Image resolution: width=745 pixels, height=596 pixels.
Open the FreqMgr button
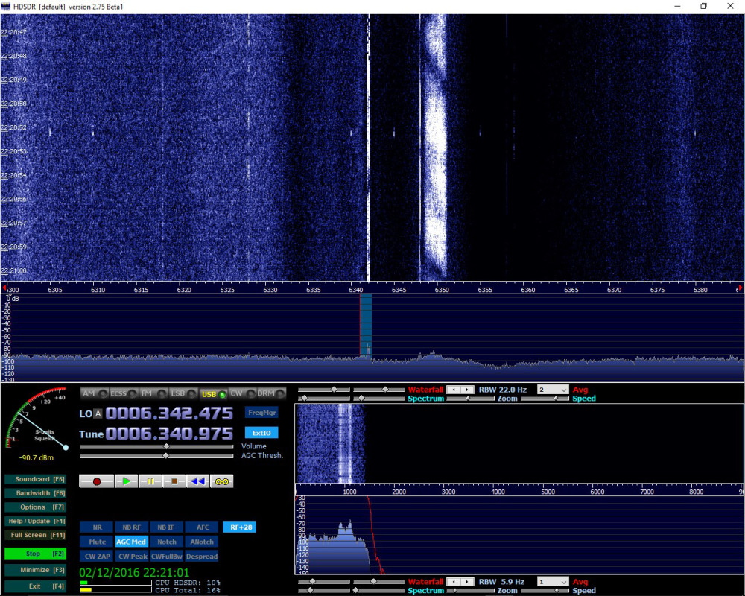[x=261, y=413]
